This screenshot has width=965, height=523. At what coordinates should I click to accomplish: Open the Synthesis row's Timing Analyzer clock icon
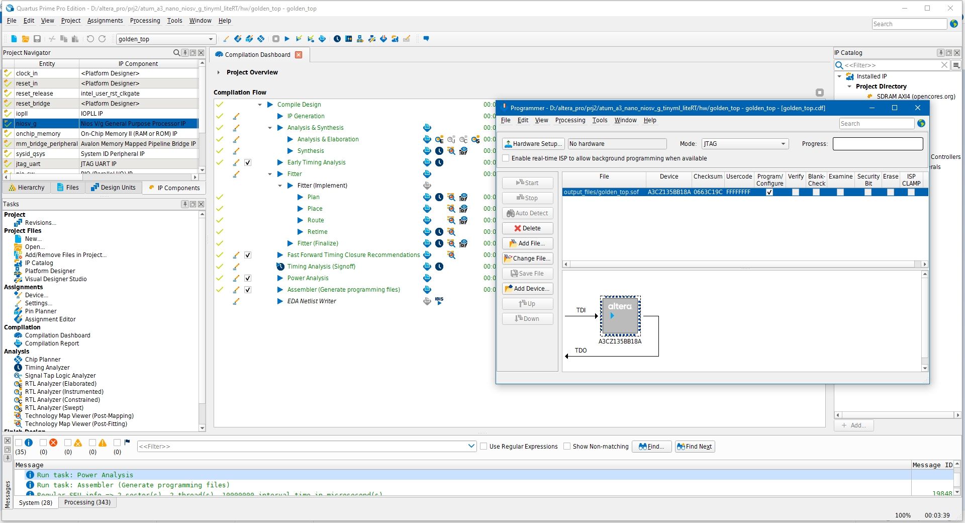tap(439, 151)
